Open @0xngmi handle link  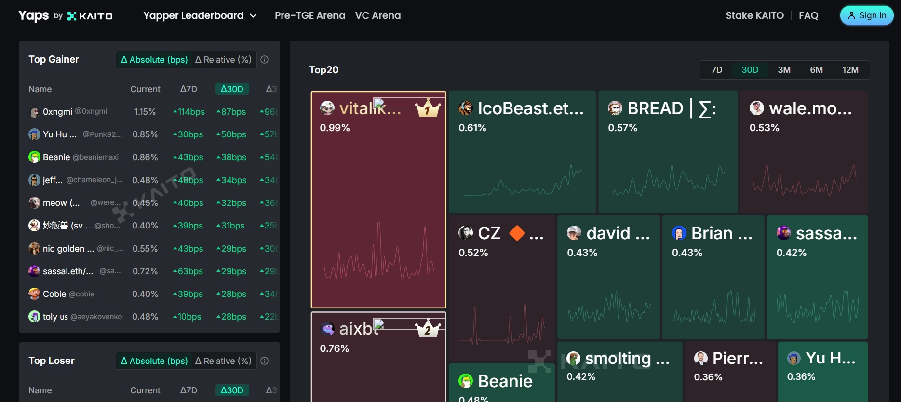coord(91,111)
